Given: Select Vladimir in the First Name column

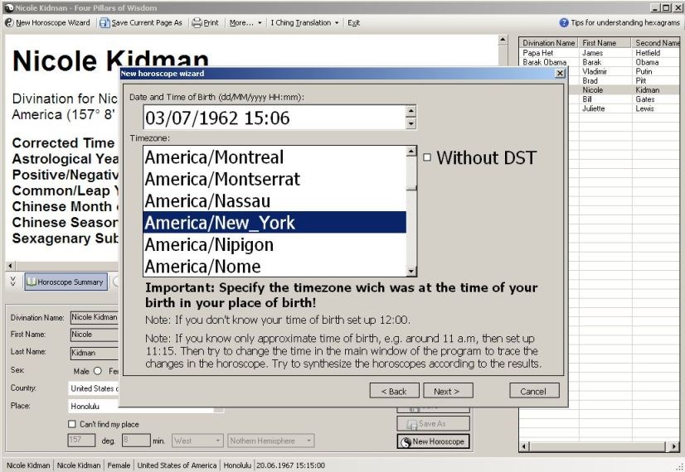Looking at the screenshot, I should 595,71.
